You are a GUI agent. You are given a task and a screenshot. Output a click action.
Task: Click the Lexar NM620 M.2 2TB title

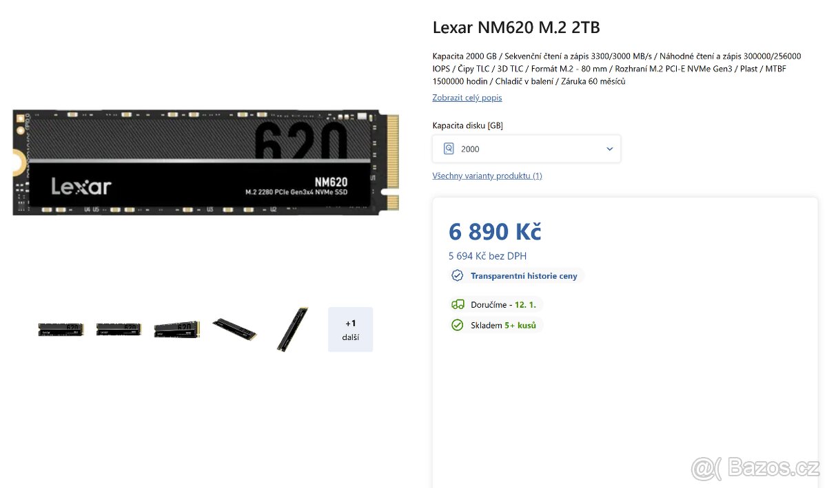(516, 28)
